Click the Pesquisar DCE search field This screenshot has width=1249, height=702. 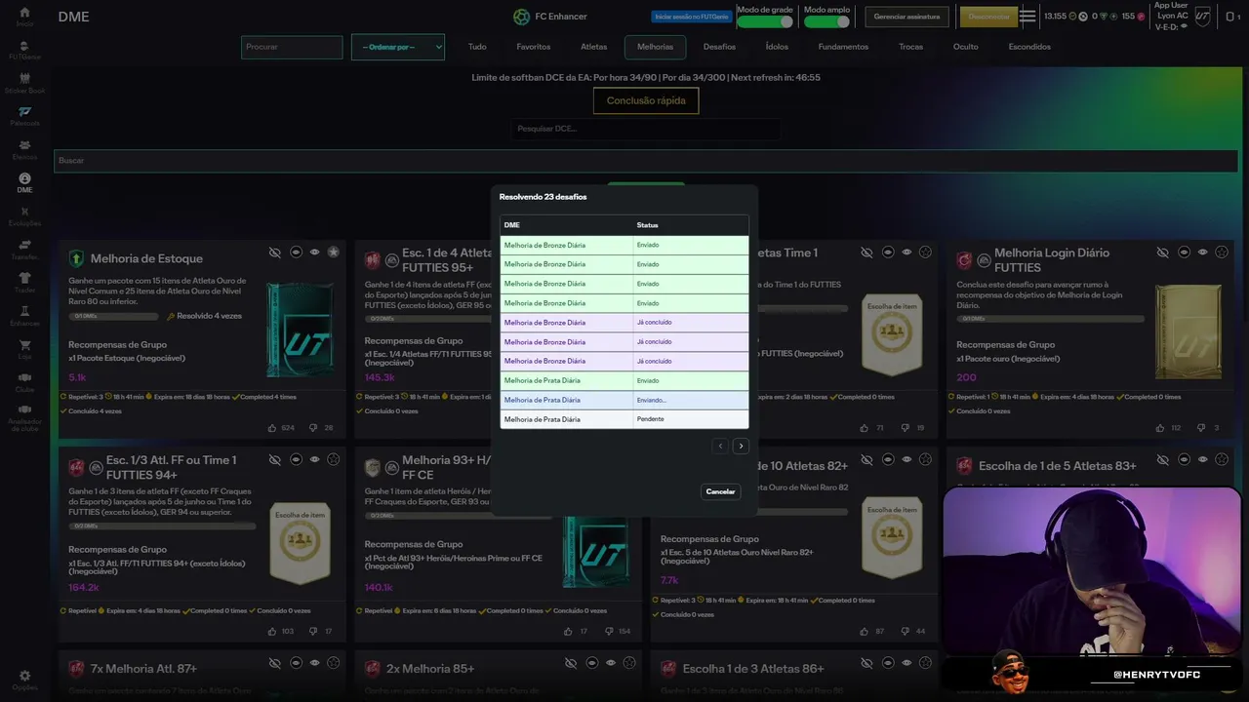click(x=646, y=129)
